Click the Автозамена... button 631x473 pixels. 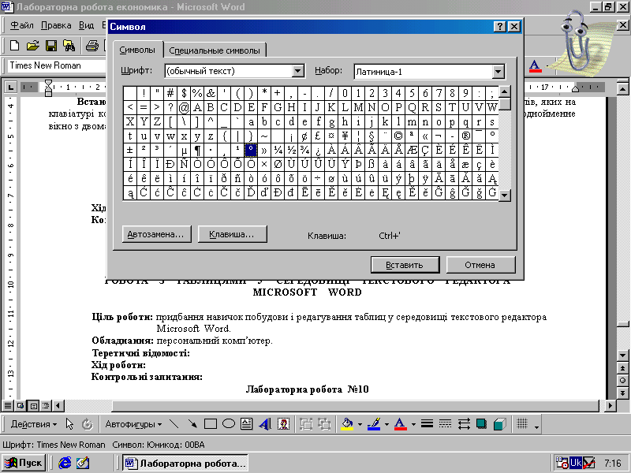156,234
